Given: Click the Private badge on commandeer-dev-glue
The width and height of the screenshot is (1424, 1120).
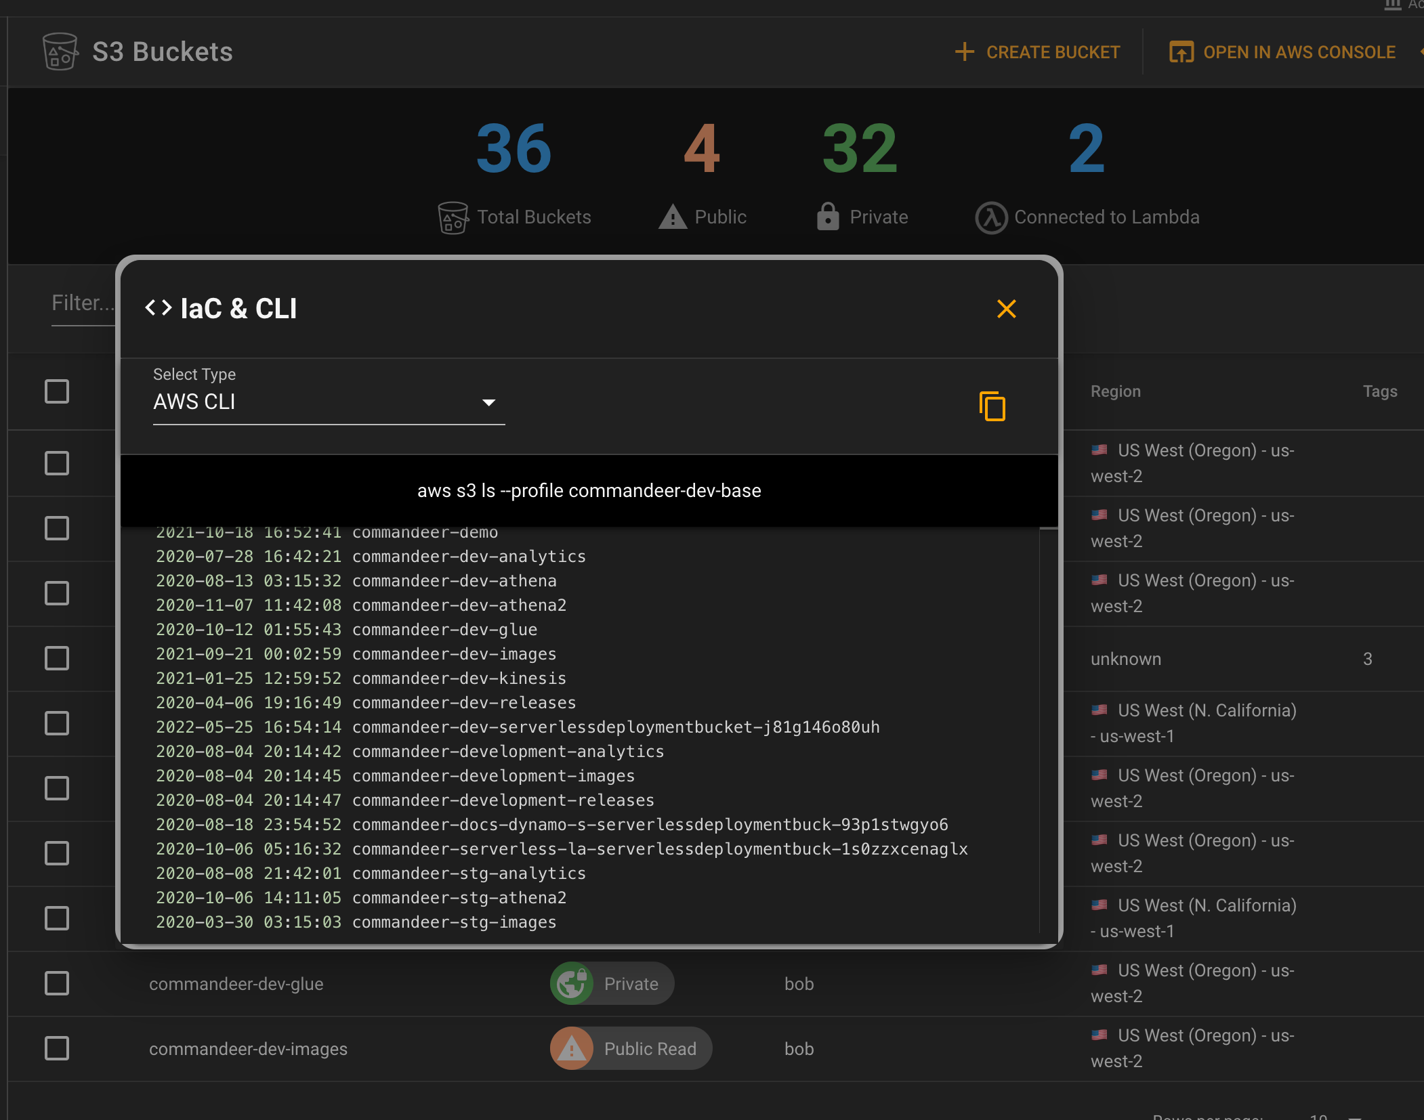Looking at the screenshot, I should 612,983.
